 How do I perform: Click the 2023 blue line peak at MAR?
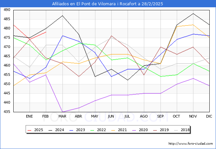(62, 36)
